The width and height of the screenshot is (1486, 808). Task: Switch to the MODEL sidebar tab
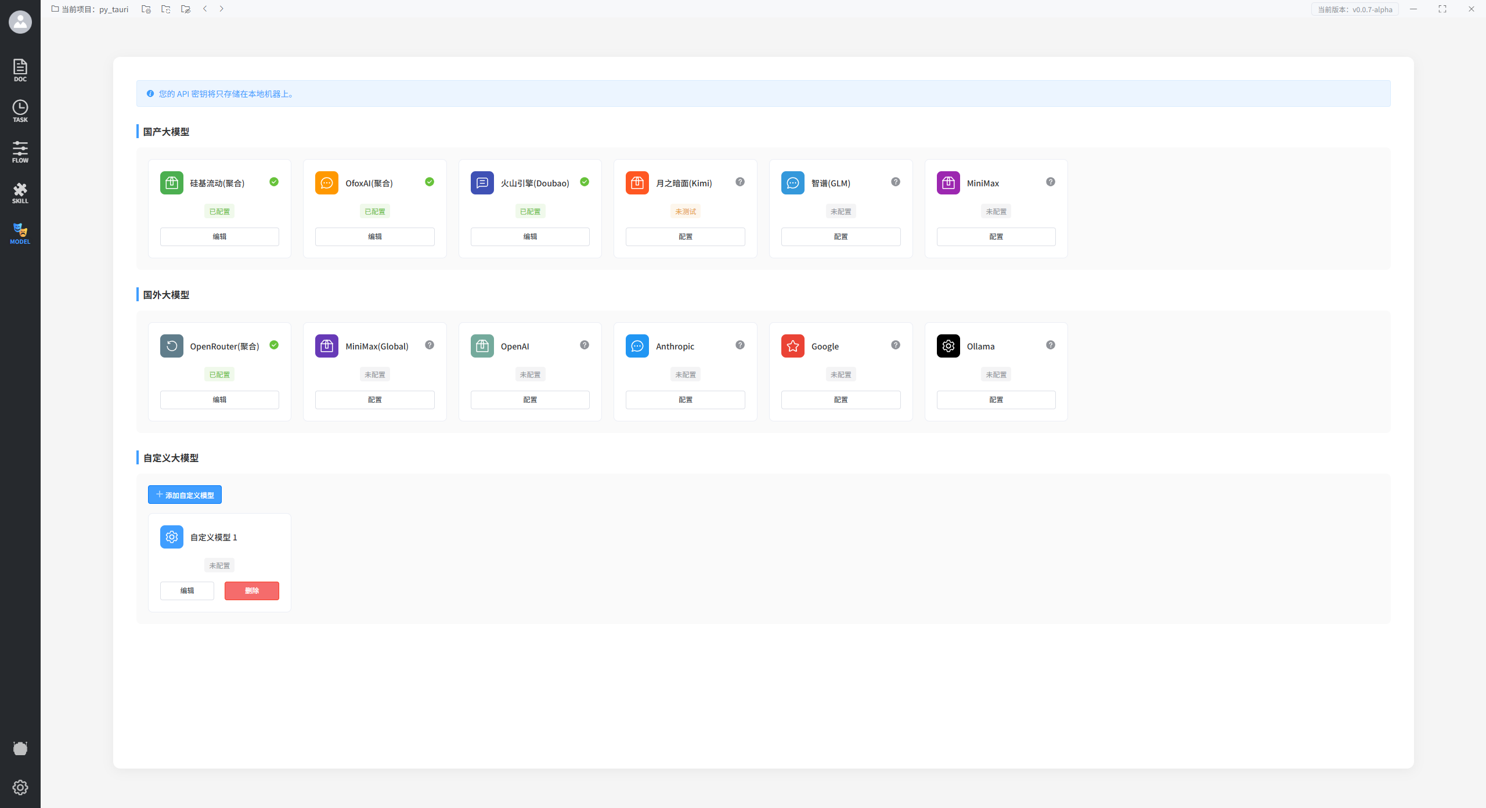(x=20, y=233)
